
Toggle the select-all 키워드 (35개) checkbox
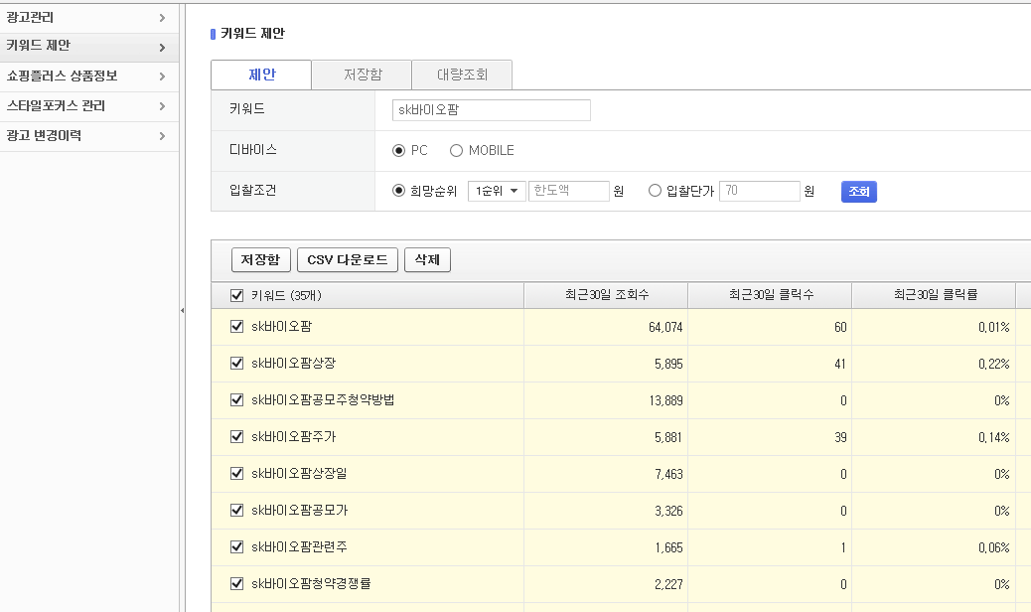click(x=237, y=296)
